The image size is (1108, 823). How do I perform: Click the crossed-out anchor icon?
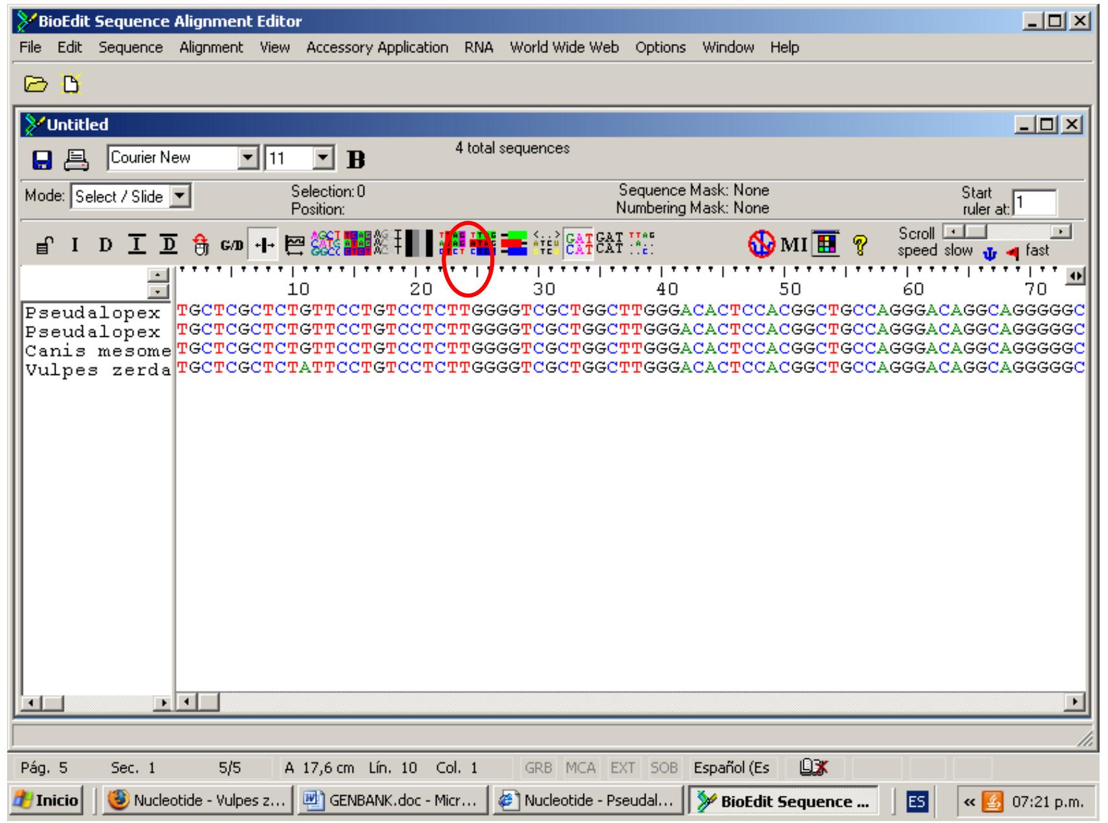coord(763,244)
